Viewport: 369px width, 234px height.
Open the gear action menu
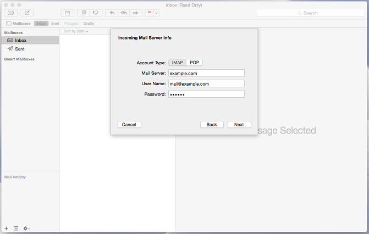(x=26, y=228)
